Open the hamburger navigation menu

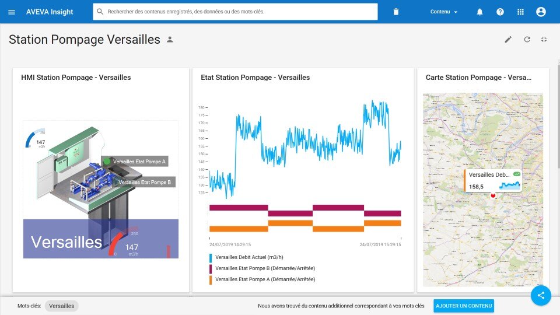click(x=12, y=12)
